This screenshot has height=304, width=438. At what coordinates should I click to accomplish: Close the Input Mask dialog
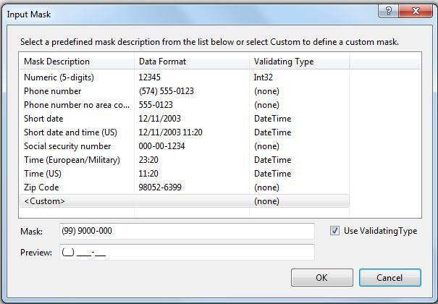tap(416, 11)
